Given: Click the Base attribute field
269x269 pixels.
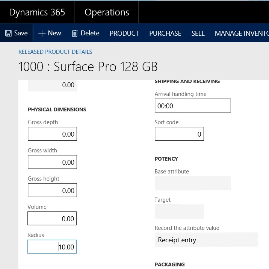Looking at the screenshot, I should tap(193, 183).
